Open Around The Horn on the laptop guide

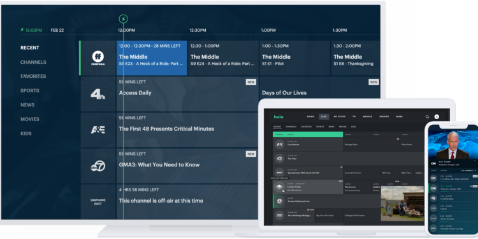(362, 173)
